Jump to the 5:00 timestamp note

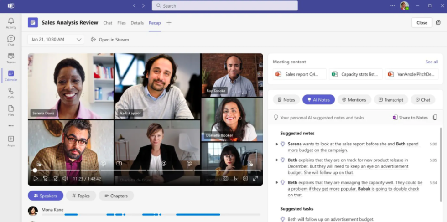433,144
